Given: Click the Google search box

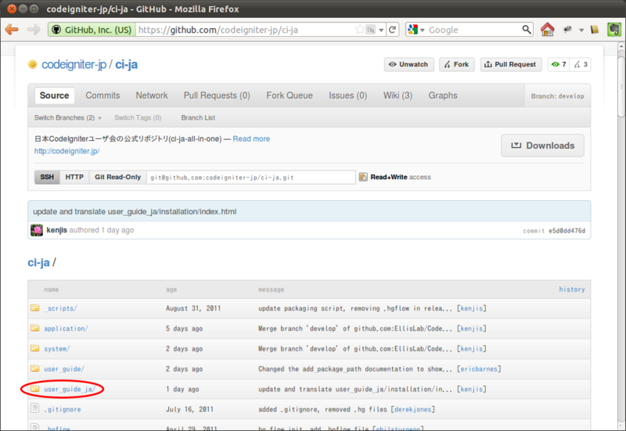Looking at the screenshot, I should pos(474,30).
